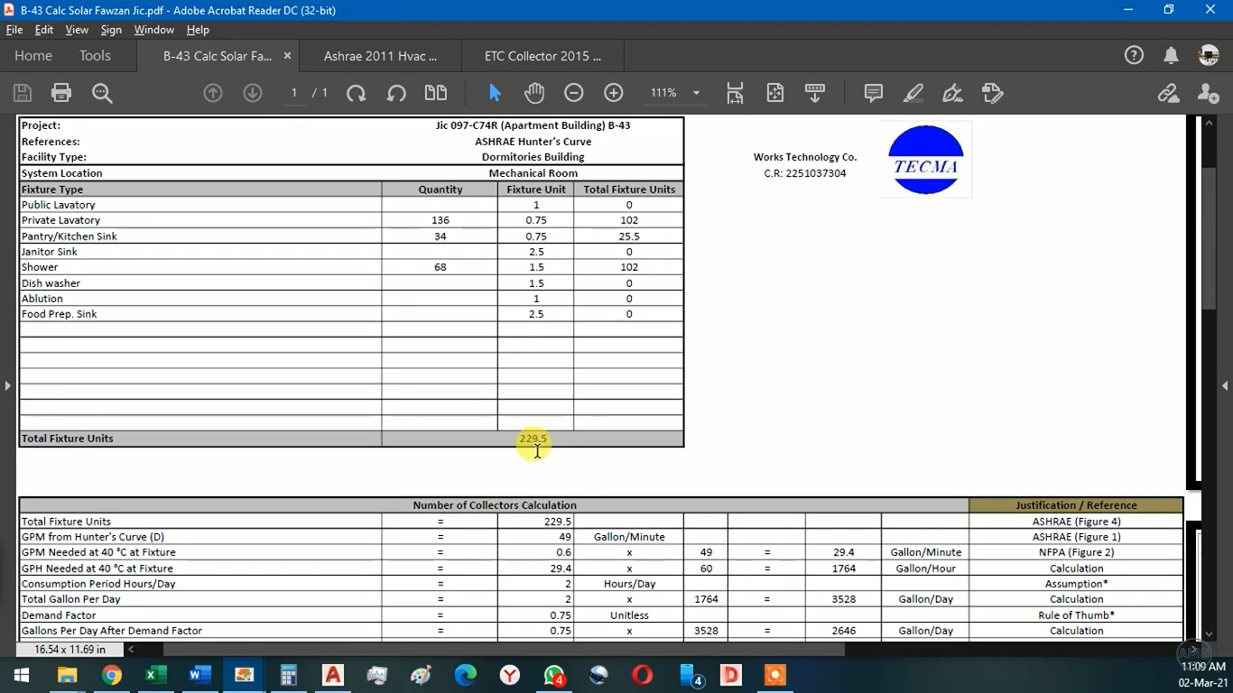Open the Fill & Sign pen tool
This screenshot has width=1233, height=693.
tap(950, 92)
